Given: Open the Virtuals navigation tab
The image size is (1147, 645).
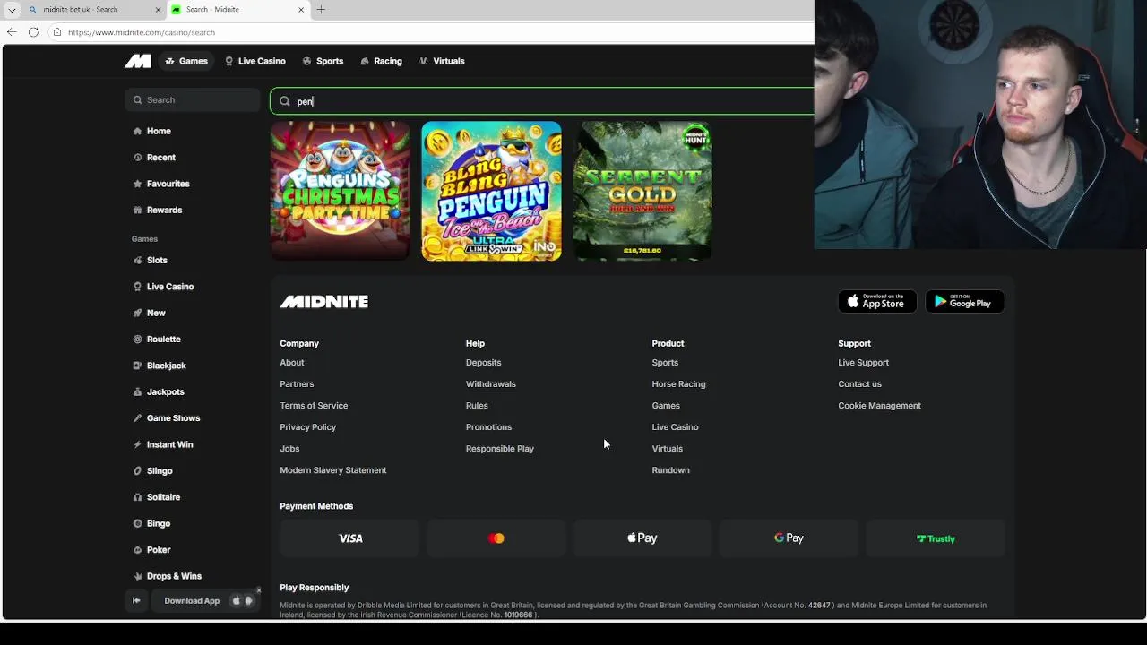Looking at the screenshot, I should pos(442,61).
